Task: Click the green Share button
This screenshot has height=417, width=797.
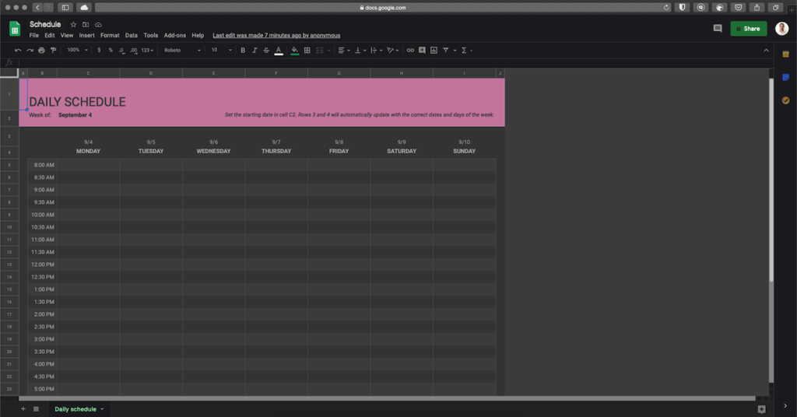Action: point(748,29)
